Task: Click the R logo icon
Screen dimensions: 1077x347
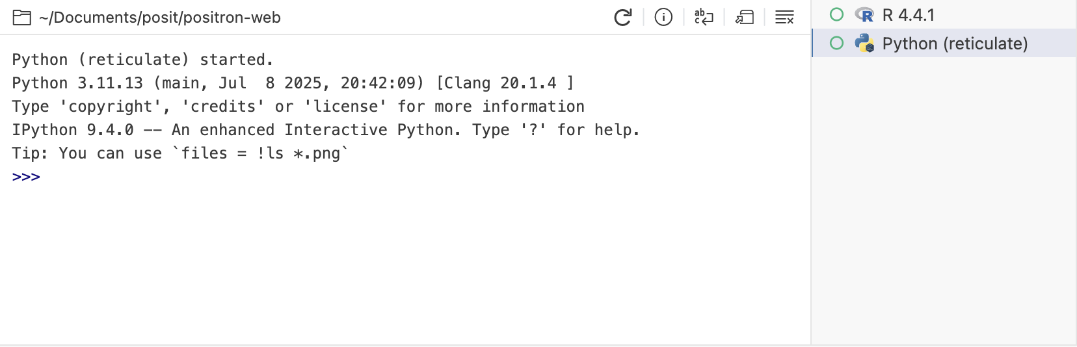Action: point(864,15)
